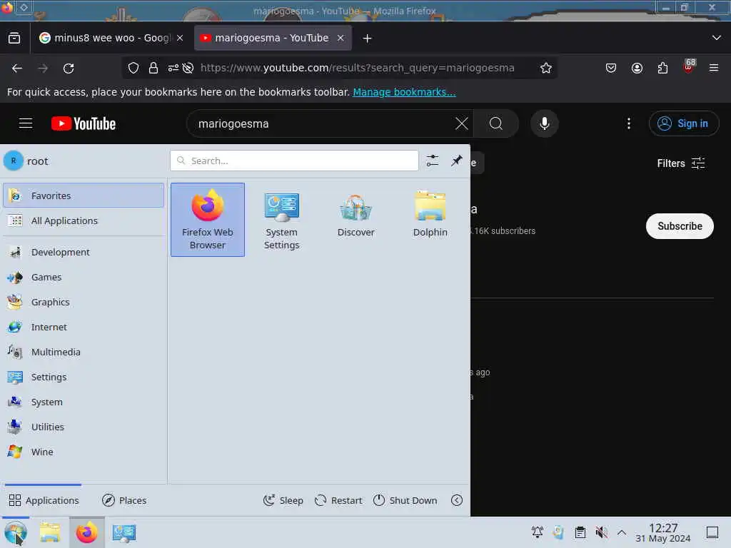Expand hidden system tray icons
The image size is (731, 548).
pyautogui.click(x=622, y=532)
